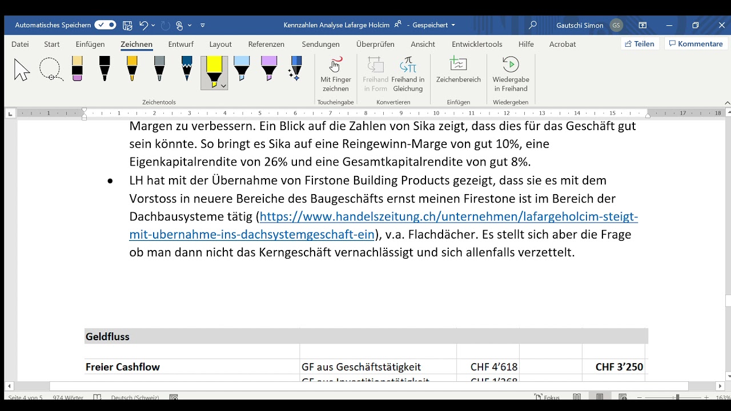
Task: Toggle touch/mouse mode icon
Action: click(180, 25)
